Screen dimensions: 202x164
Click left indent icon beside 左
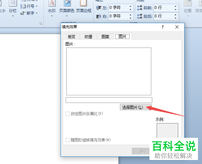pyautogui.click(x=99, y=8)
